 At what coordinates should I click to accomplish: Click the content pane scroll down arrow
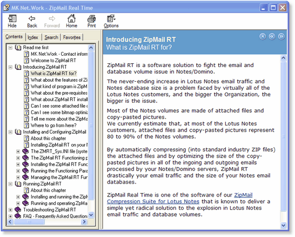pyautogui.click(x=283, y=225)
